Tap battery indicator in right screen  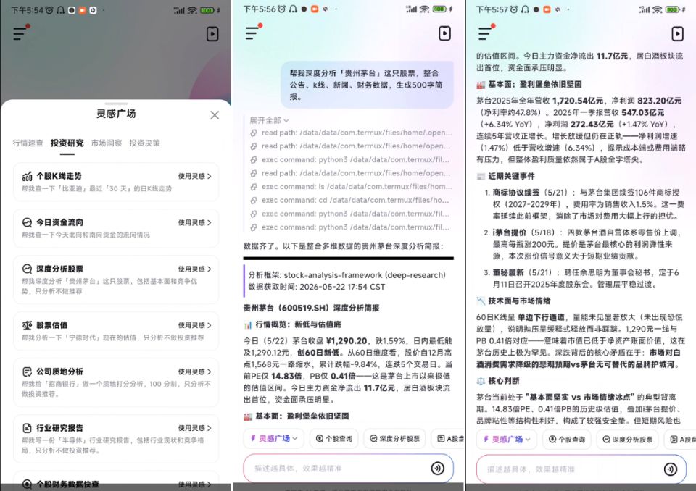pos(672,9)
